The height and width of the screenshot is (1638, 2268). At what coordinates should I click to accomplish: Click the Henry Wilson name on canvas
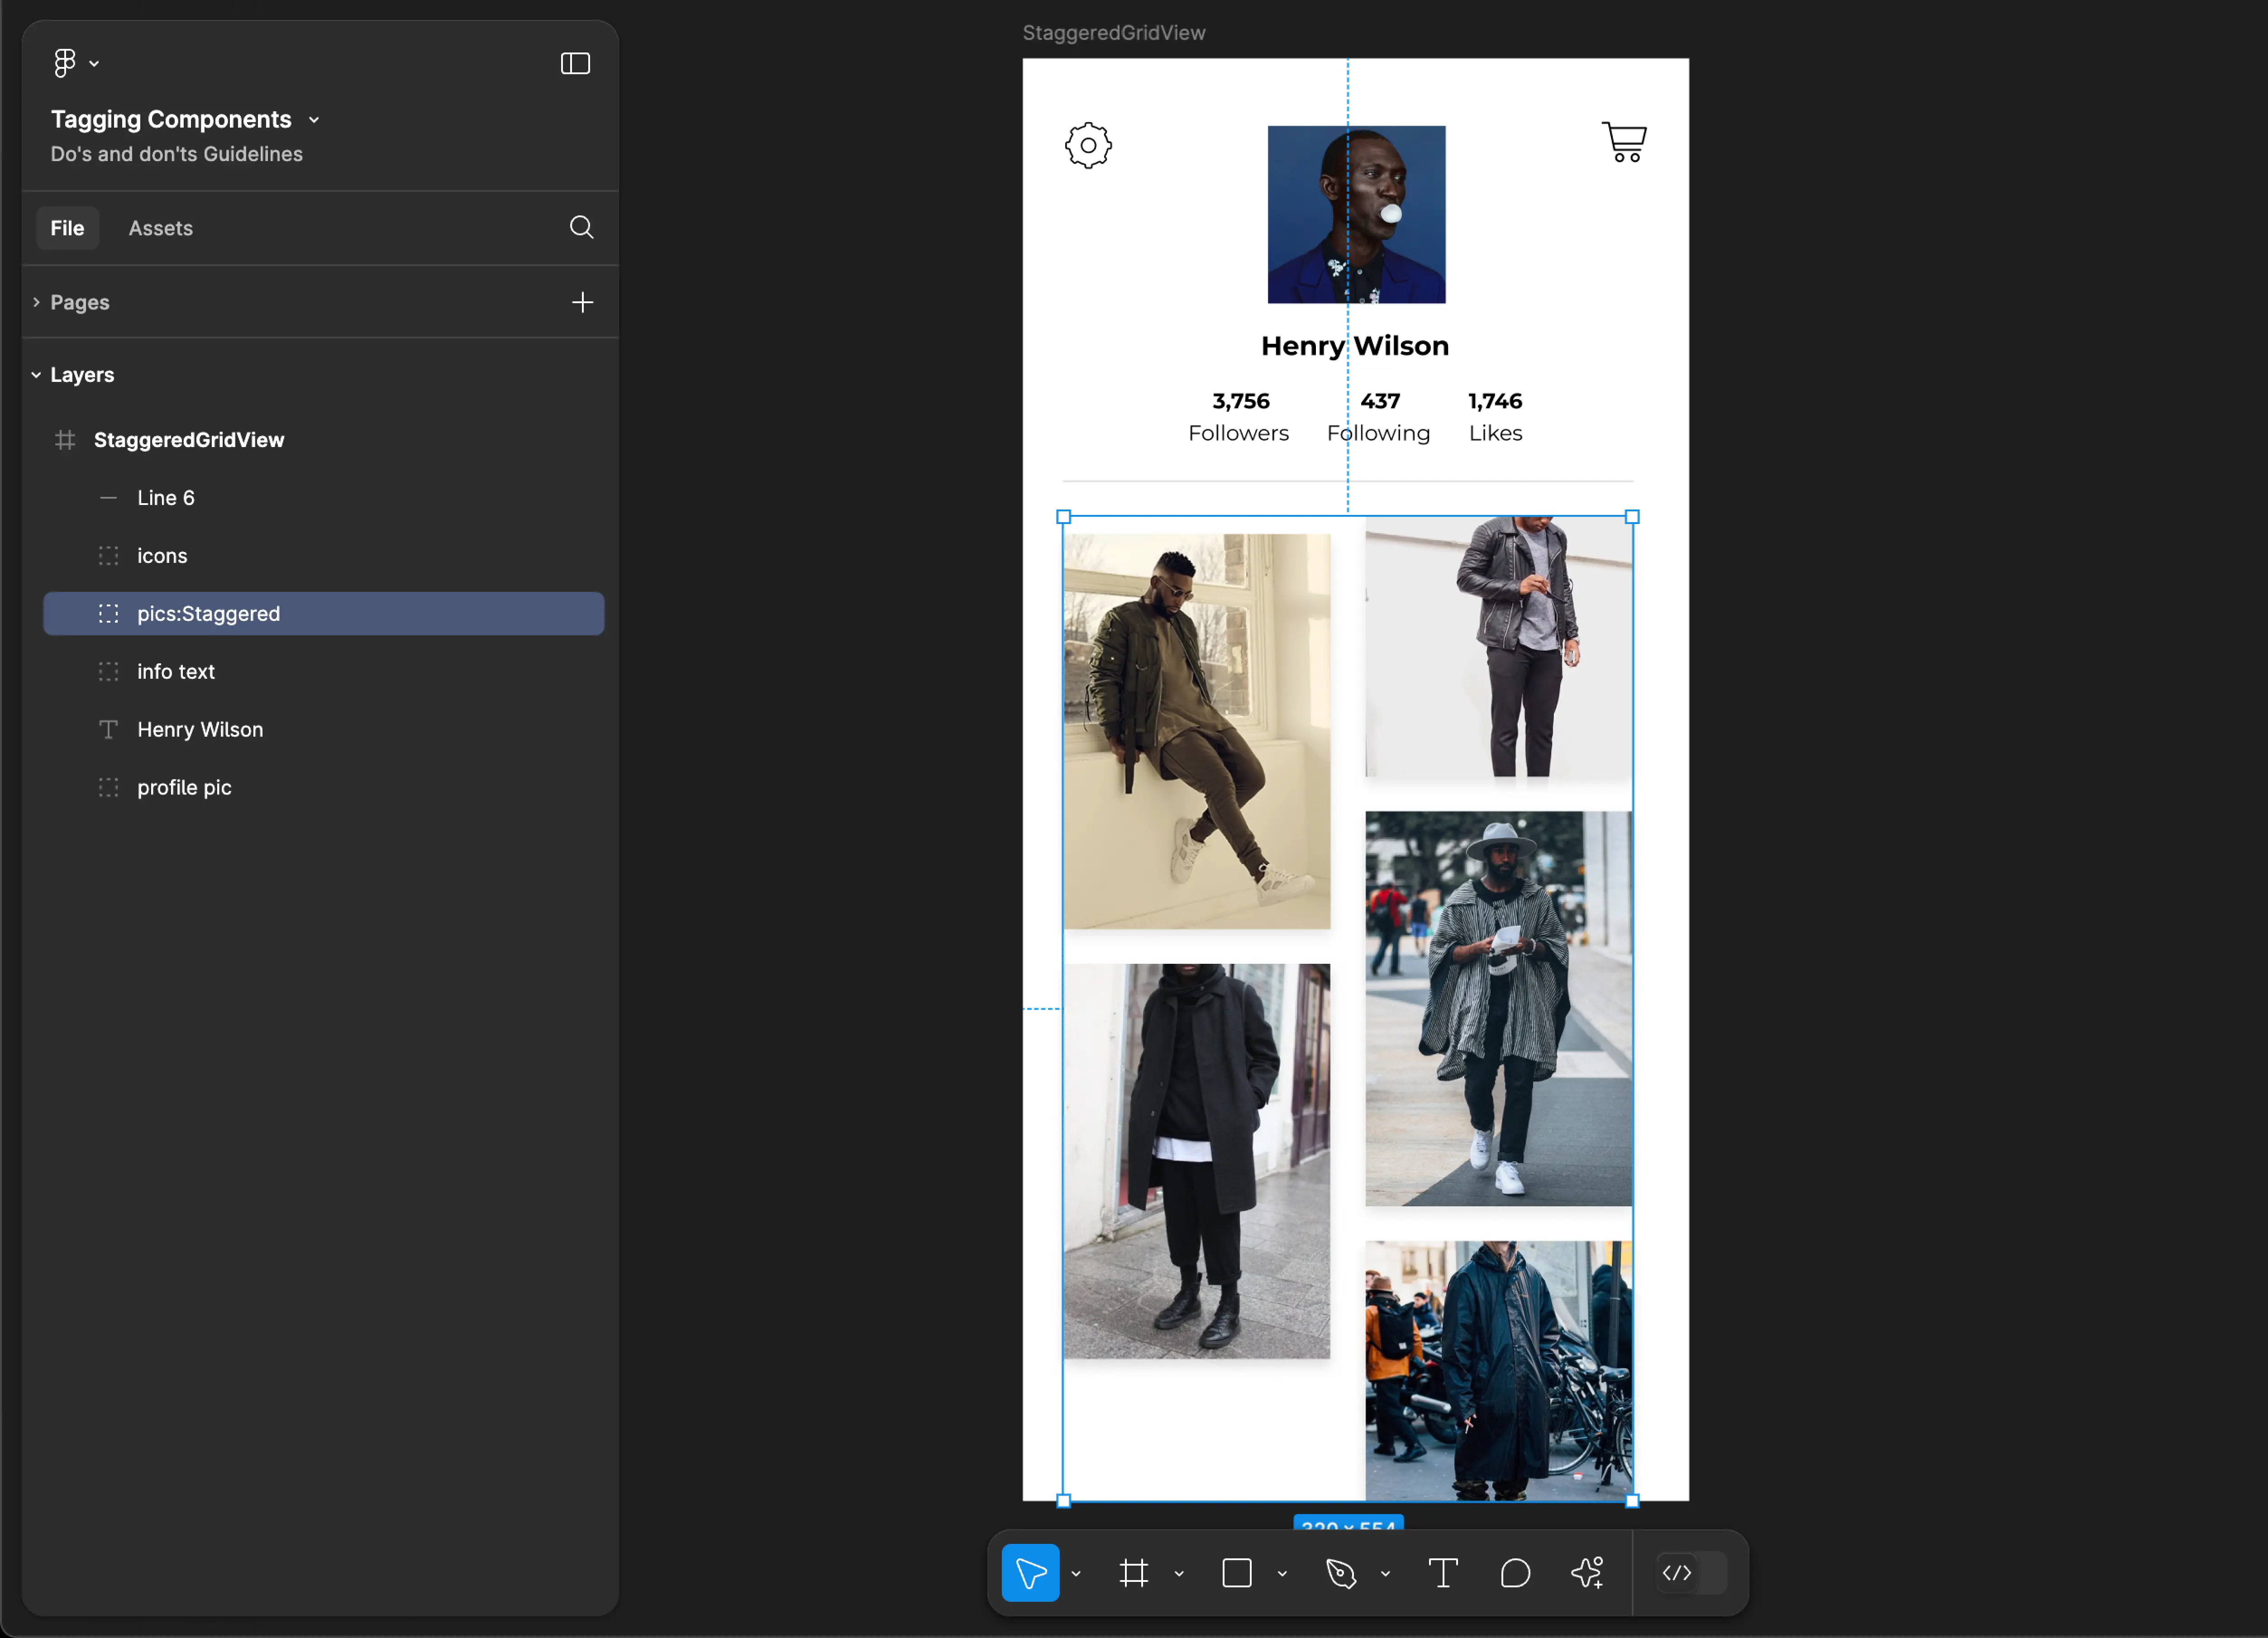(1354, 346)
